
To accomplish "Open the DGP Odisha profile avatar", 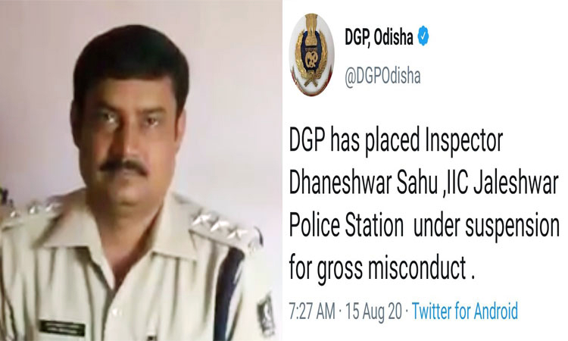I will pyautogui.click(x=311, y=55).
